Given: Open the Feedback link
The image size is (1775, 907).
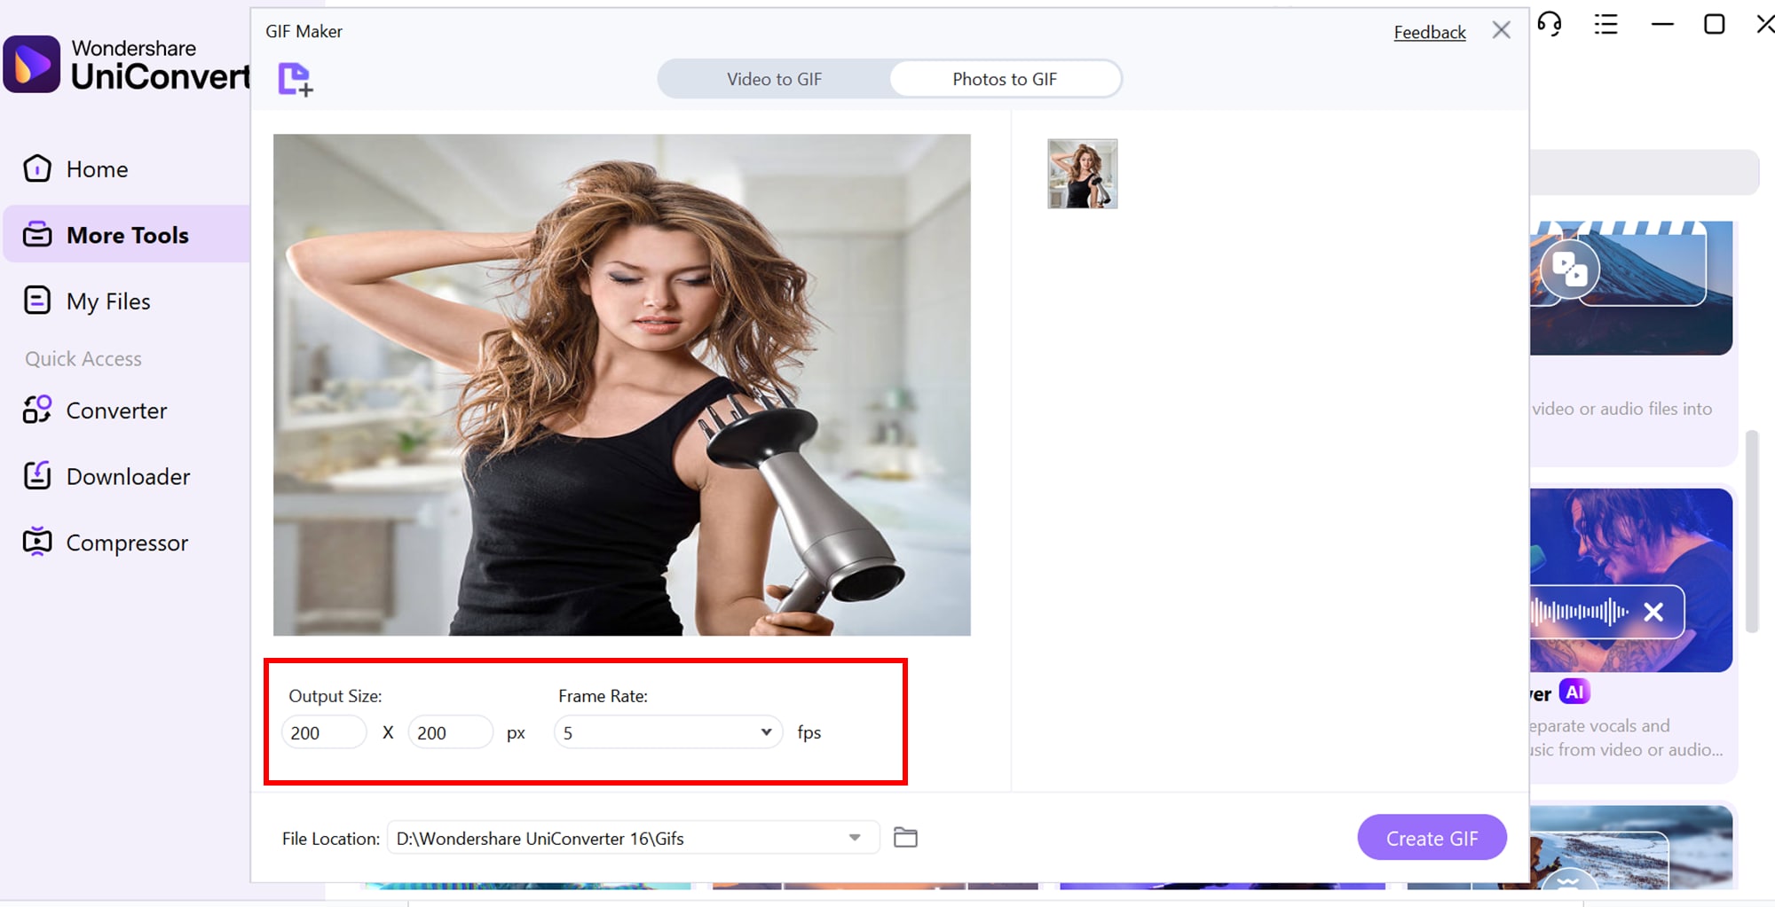Looking at the screenshot, I should 1430,32.
